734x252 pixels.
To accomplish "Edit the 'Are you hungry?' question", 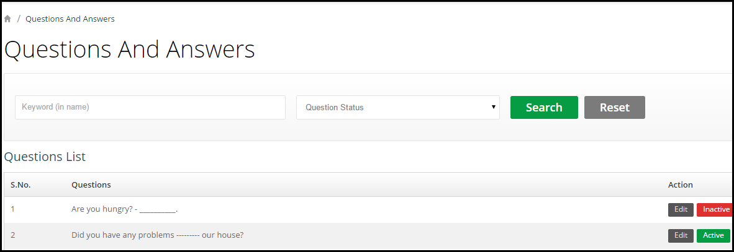I will point(681,209).
